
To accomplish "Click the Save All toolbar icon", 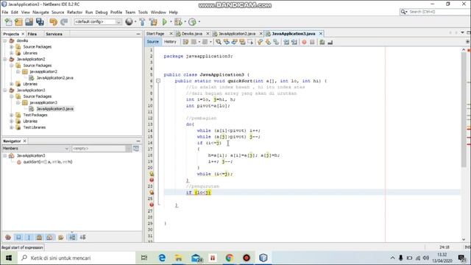I will point(40,22).
